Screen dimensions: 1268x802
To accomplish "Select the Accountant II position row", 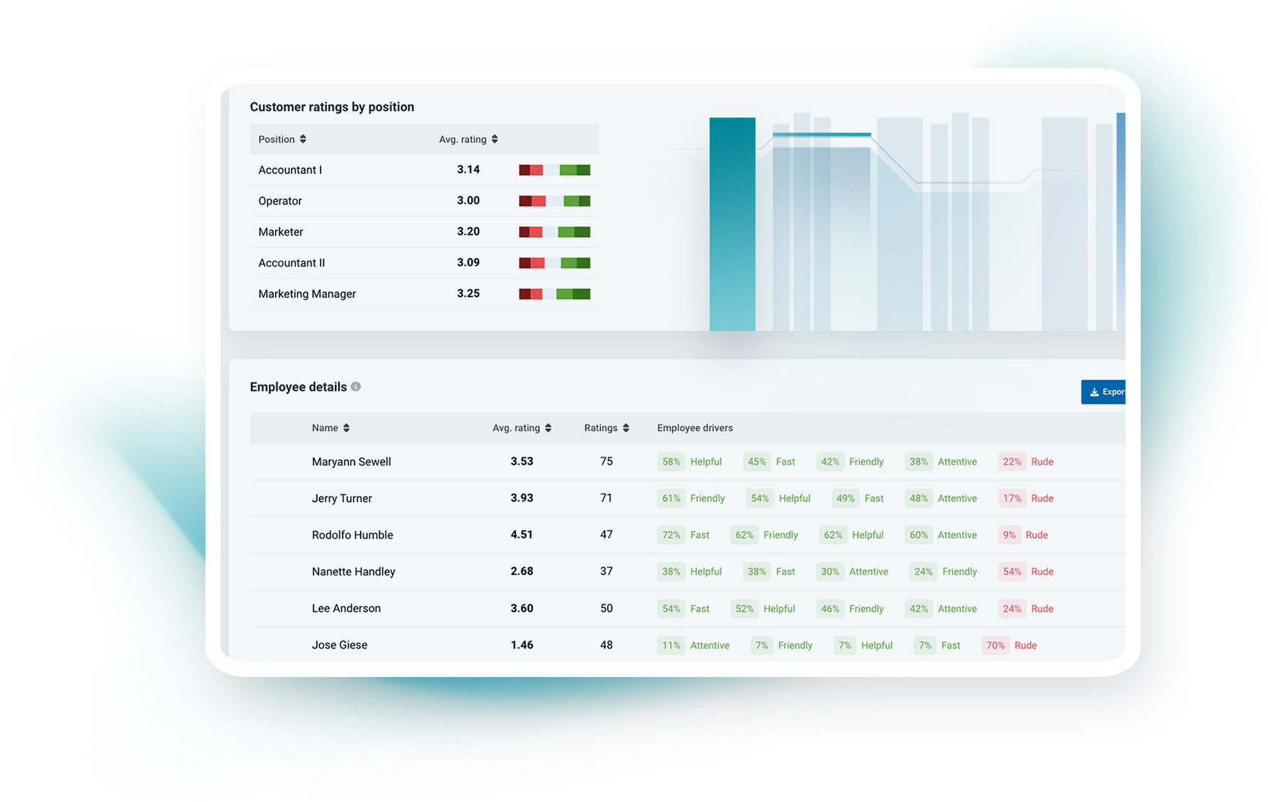I will coord(424,263).
